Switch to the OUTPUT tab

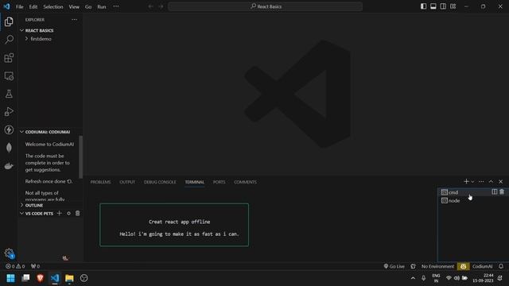click(x=127, y=182)
